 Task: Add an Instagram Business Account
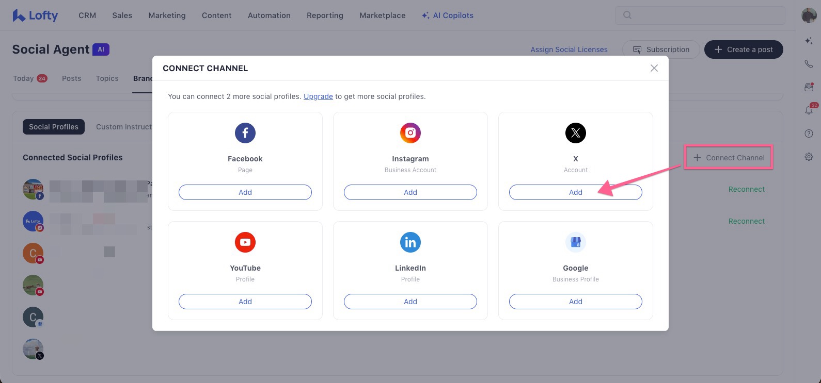click(410, 192)
